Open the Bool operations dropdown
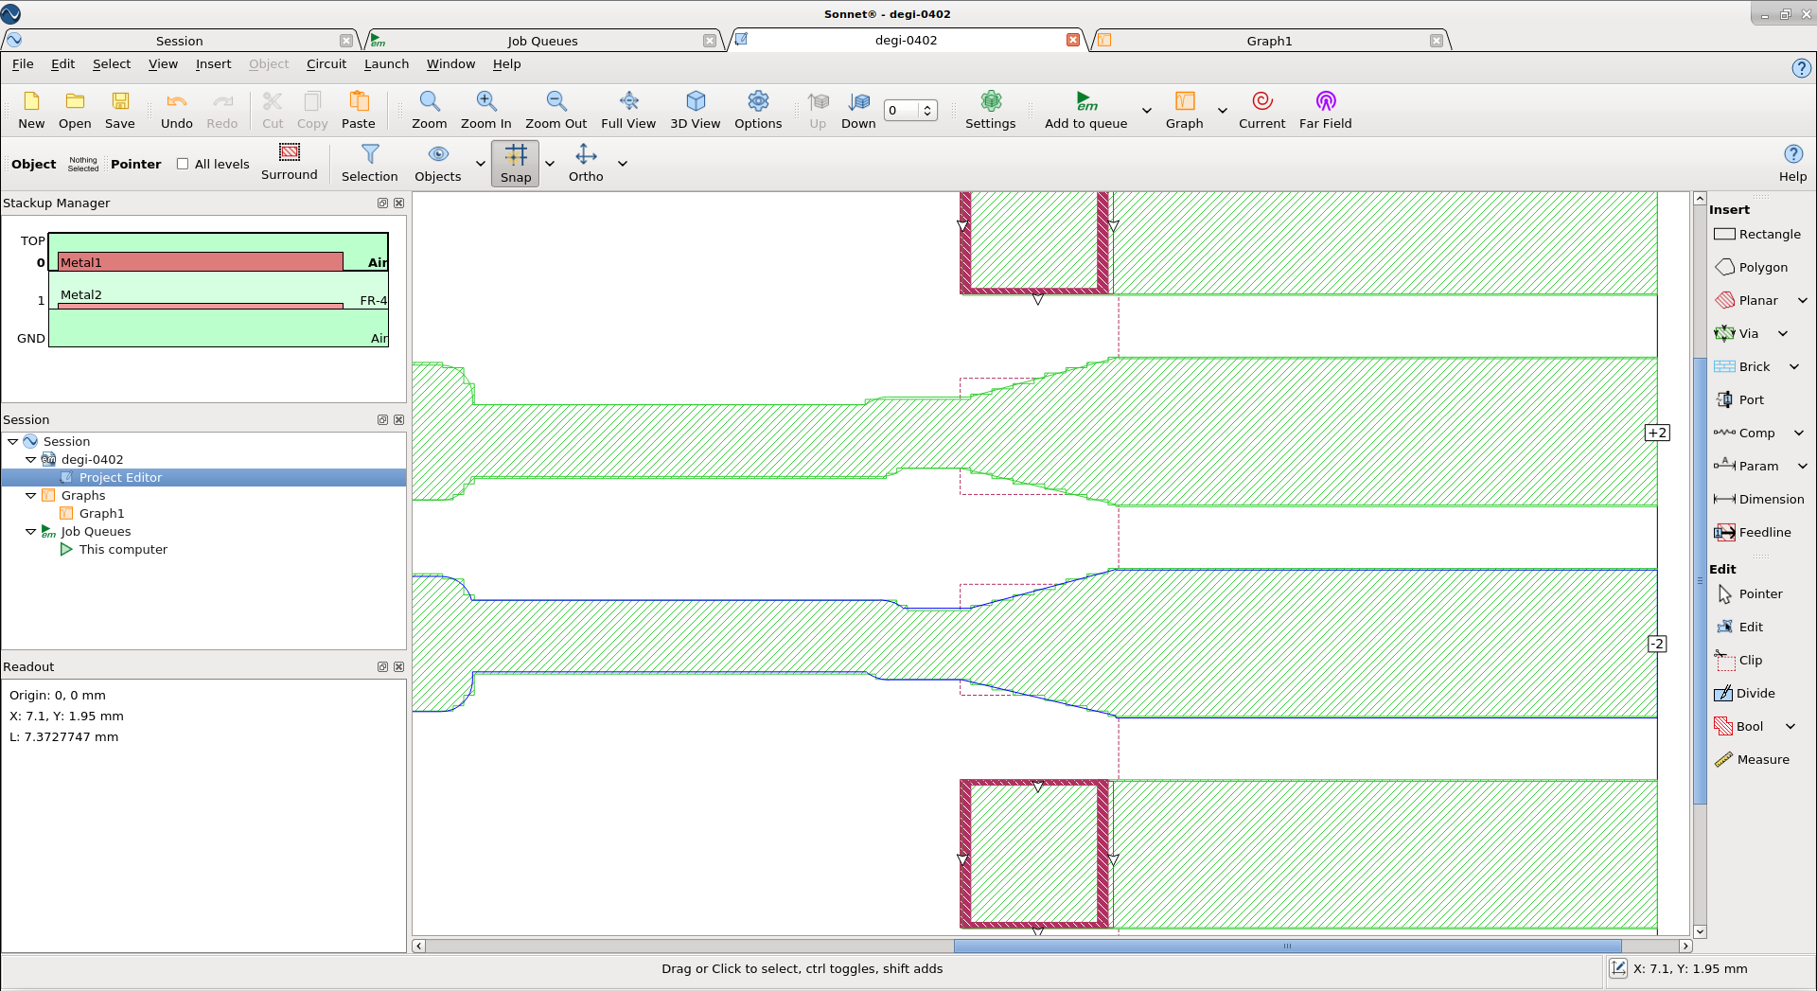The image size is (1817, 991). [x=1791, y=726]
